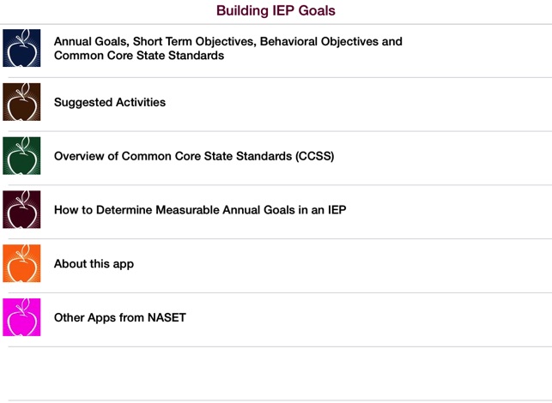Image resolution: width=552 pixels, height=403 pixels.
Task: Tap the green apple icon
Action: click(x=21, y=156)
